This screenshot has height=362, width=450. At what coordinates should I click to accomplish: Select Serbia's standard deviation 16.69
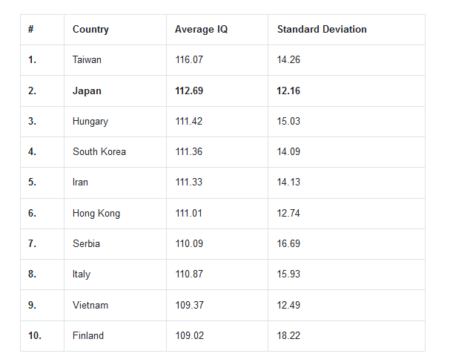tap(288, 244)
